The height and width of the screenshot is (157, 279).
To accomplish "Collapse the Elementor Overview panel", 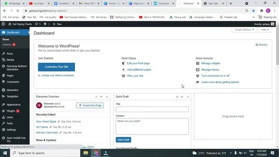I will (107, 97).
